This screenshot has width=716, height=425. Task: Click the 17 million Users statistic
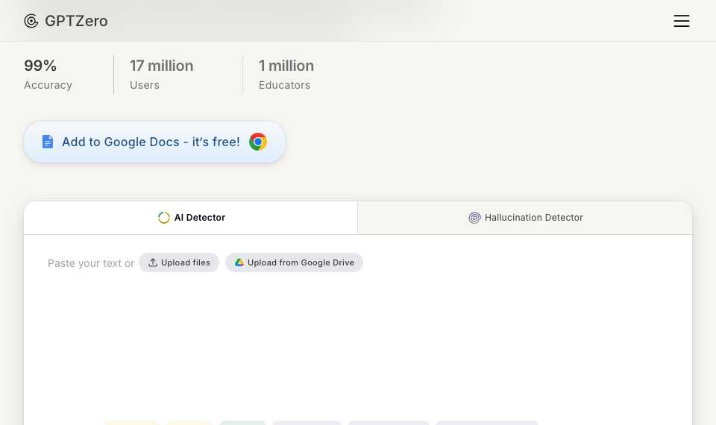point(161,75)
